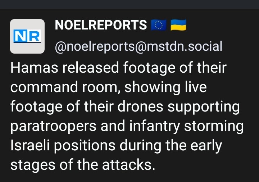Click the word "positions" in the post
This screenshot has width=259, height=182.
(x=83, y=146)
